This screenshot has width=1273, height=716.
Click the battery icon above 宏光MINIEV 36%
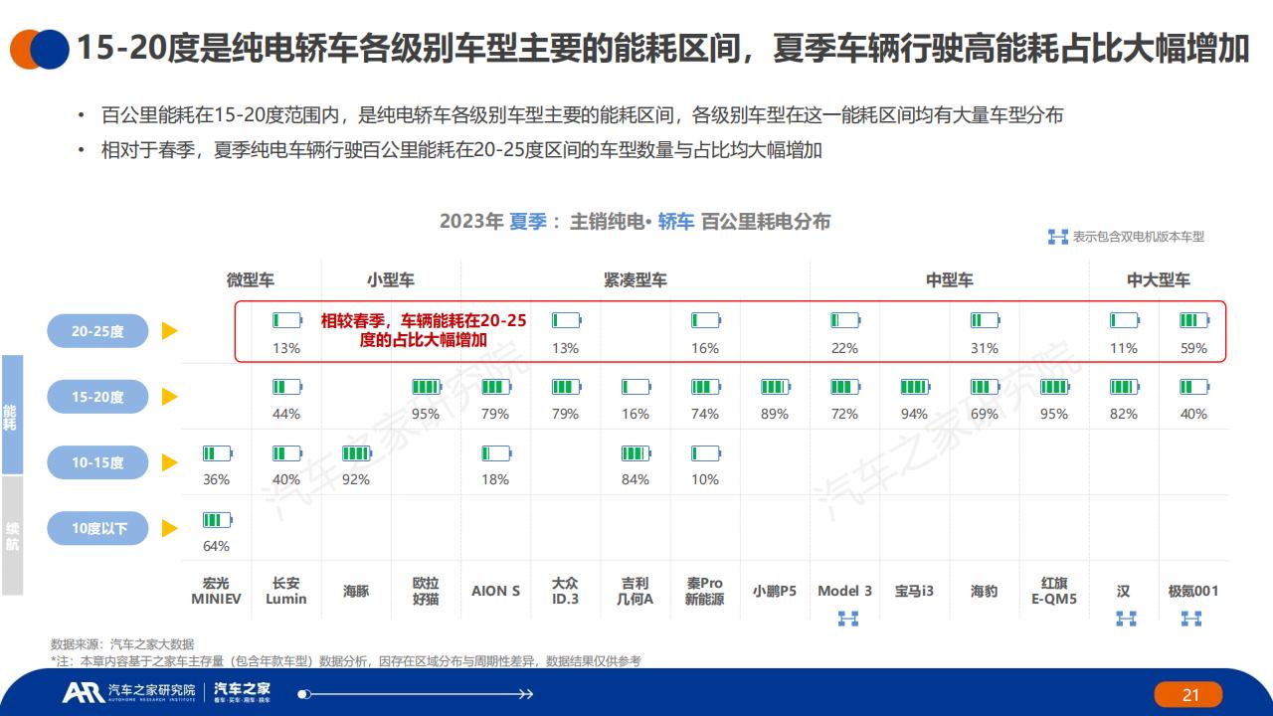(217, 453)
